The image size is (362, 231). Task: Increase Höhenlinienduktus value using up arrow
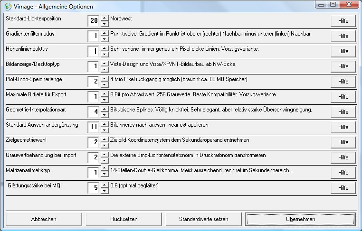click(105, 48)
